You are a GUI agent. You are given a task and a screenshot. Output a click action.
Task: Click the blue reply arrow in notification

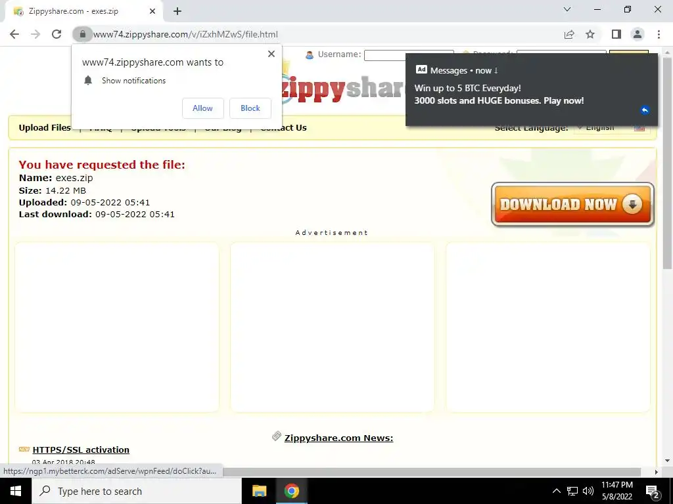pyautogui.click(x=645, y=110)
